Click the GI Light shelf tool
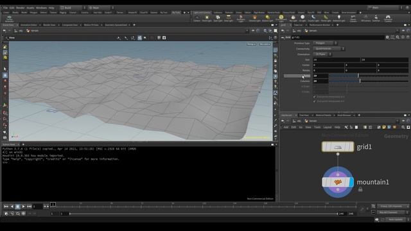 click(302, 18)
